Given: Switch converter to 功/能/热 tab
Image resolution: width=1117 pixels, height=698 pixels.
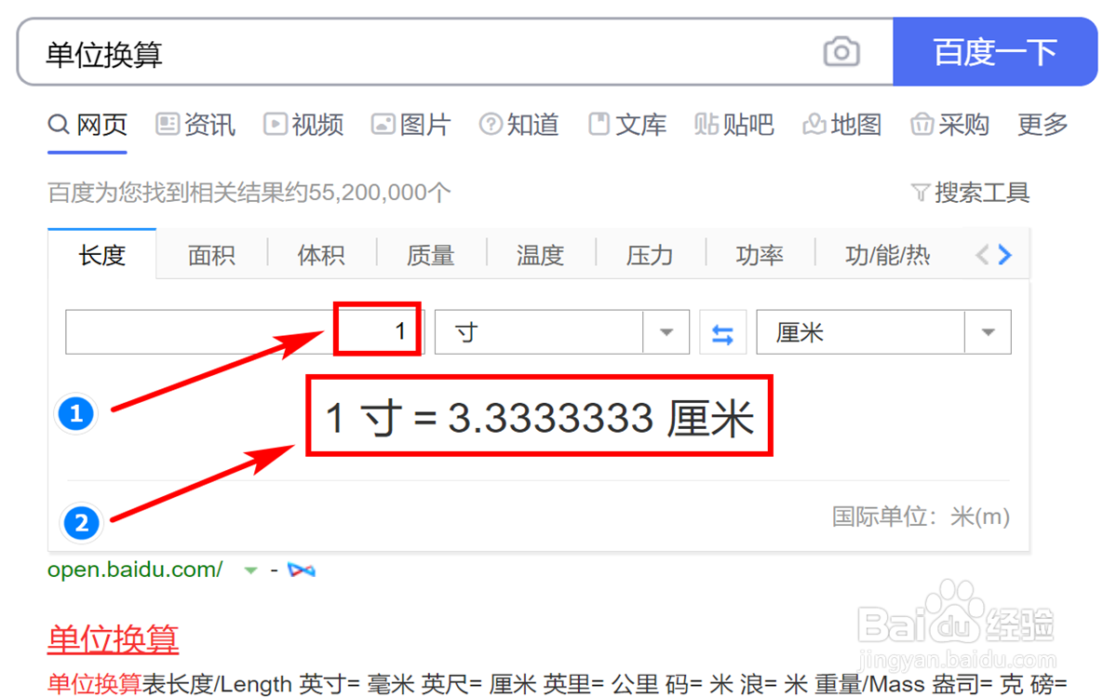Looking at the screenshot, I should click(887, 254).
